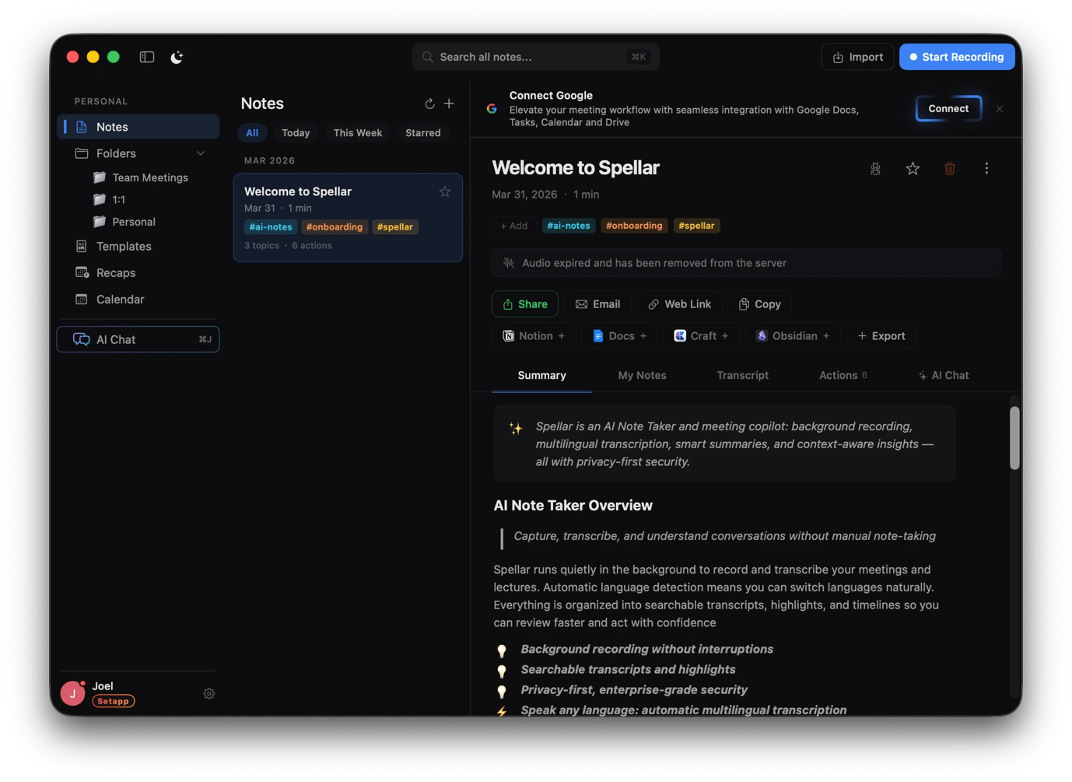Open Import from the top bar
1072x782 pixels.
(x=857, y=57)
